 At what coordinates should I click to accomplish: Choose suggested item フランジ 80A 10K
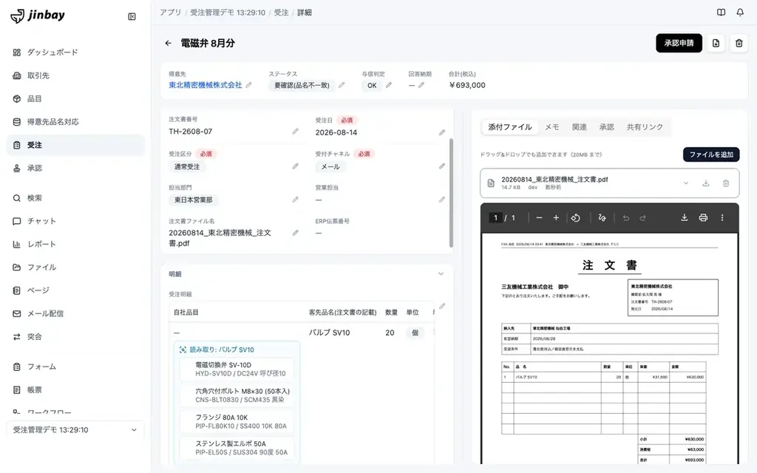[x=237, y=421]
